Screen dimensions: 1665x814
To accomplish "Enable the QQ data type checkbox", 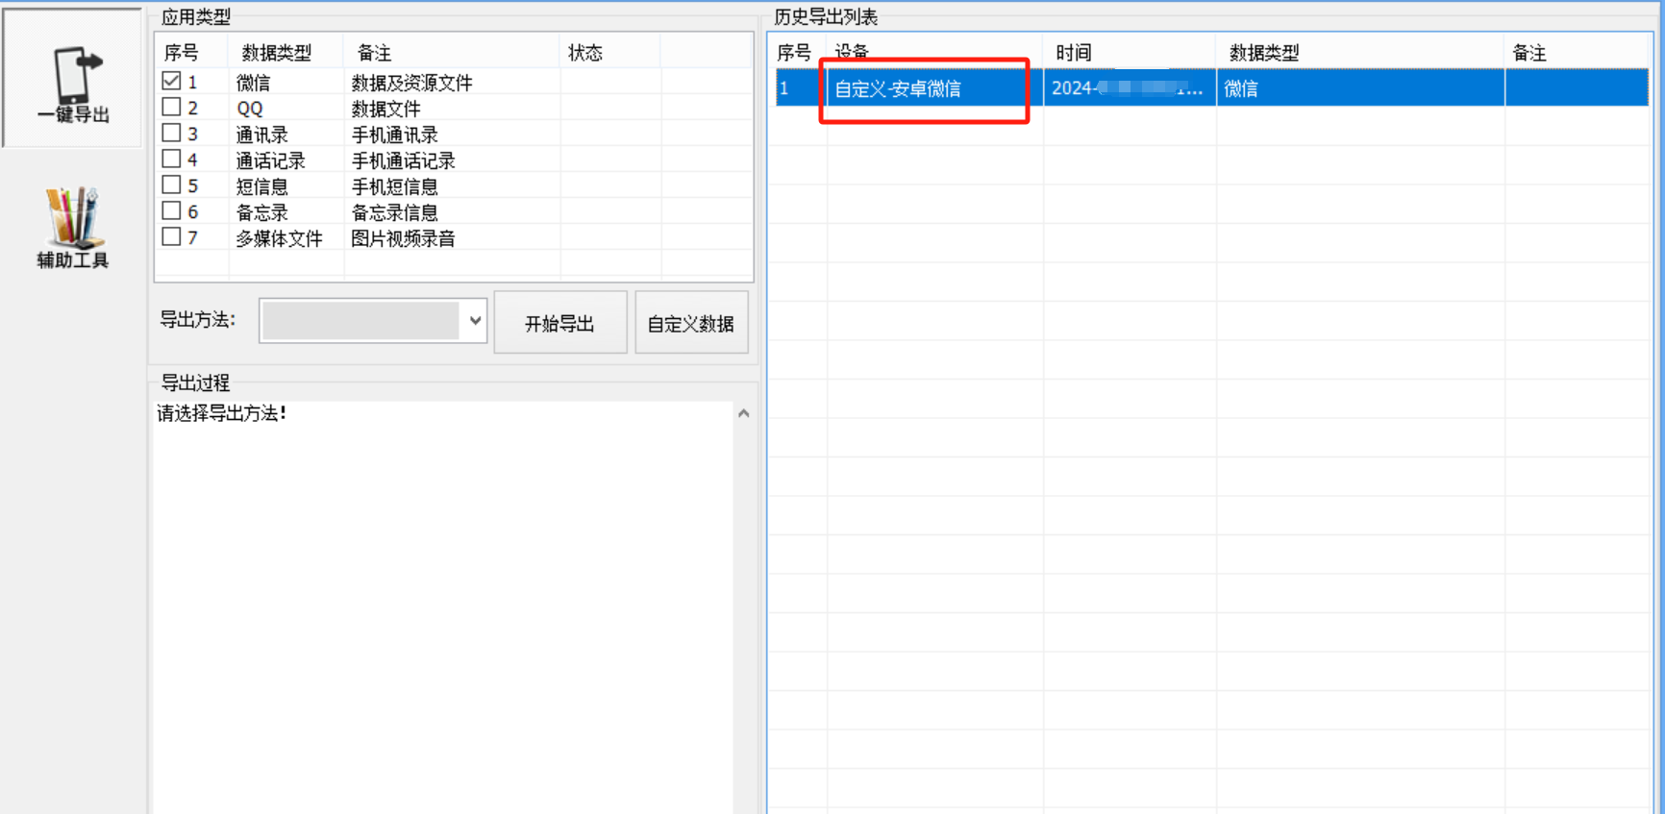I will click(x=172, y=108).
